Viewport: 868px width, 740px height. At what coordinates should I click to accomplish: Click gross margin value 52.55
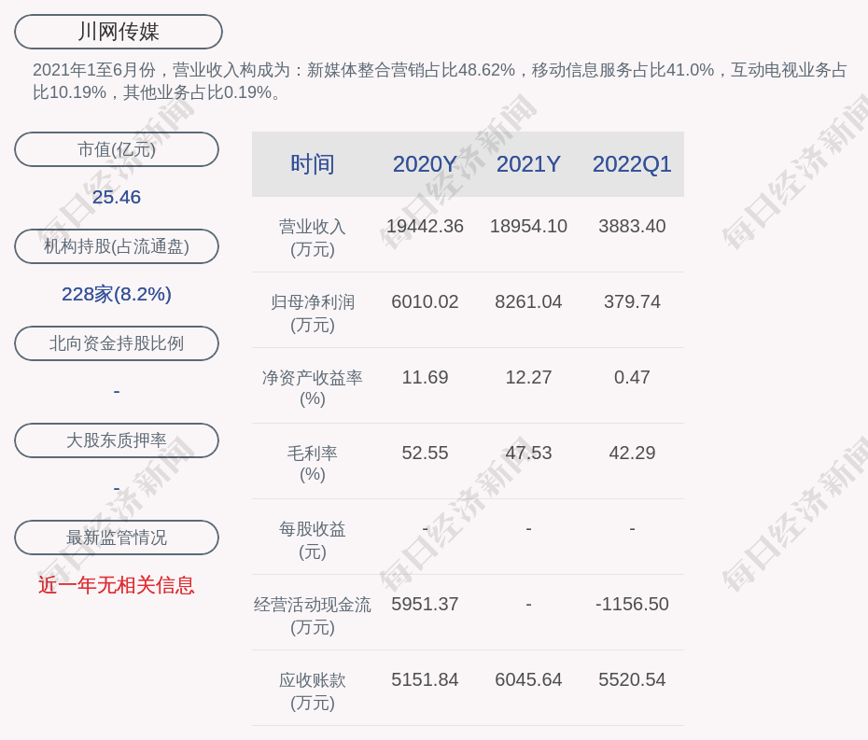click(x=425, y=454)
